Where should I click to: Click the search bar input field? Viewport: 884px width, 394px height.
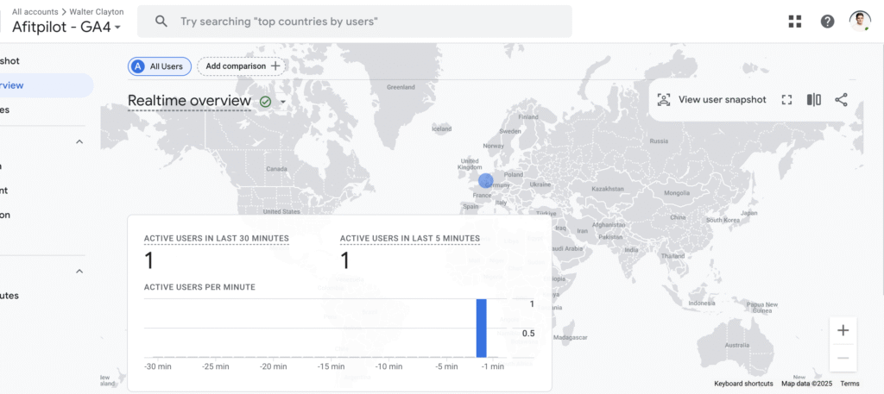point(363,22)
